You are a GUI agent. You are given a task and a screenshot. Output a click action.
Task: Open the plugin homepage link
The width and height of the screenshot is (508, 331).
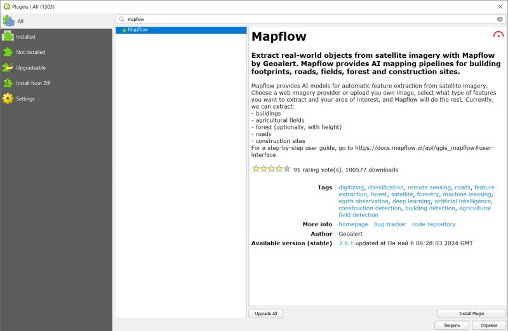click(353, 224)
